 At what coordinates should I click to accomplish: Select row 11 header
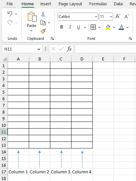(x=4, y=132)
